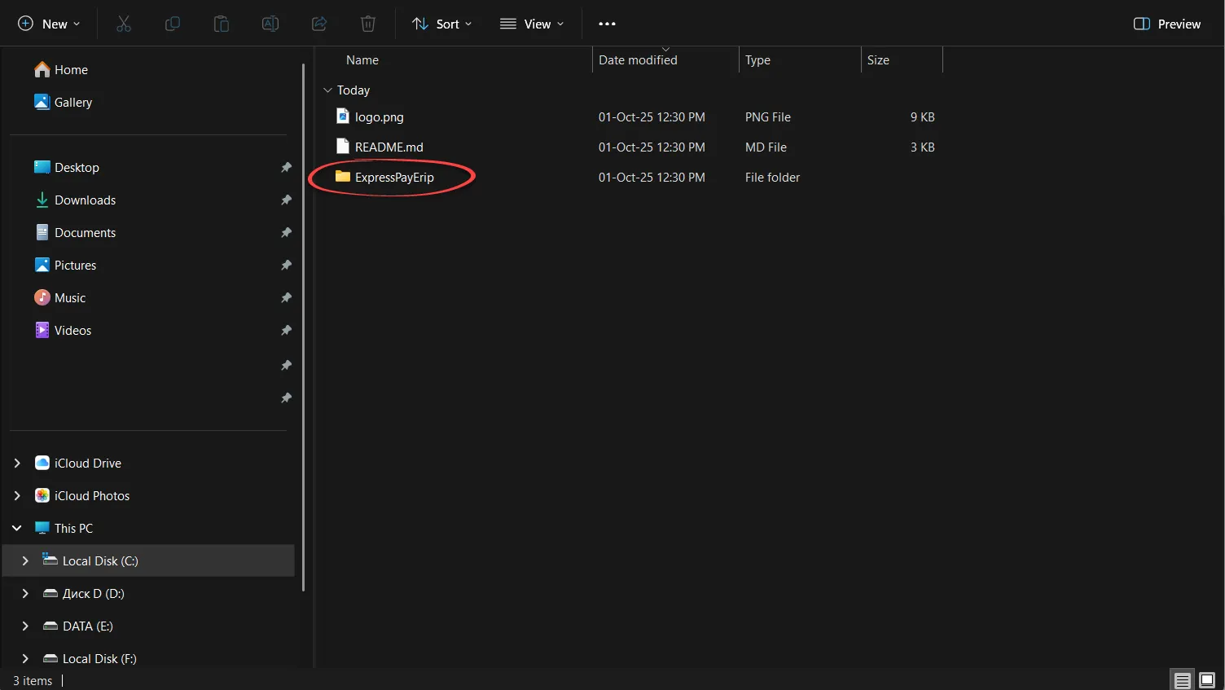Click the Share icon in toolbar
The image size is (1225, 690).
click(x=319, y=24)
